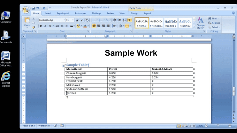Align text to the right
Viewport: 237px width, 133px height.
tap(104, 26)
